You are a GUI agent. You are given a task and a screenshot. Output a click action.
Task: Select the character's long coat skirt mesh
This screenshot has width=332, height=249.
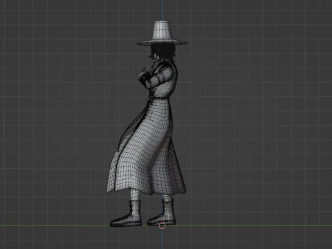pos(146,147)
